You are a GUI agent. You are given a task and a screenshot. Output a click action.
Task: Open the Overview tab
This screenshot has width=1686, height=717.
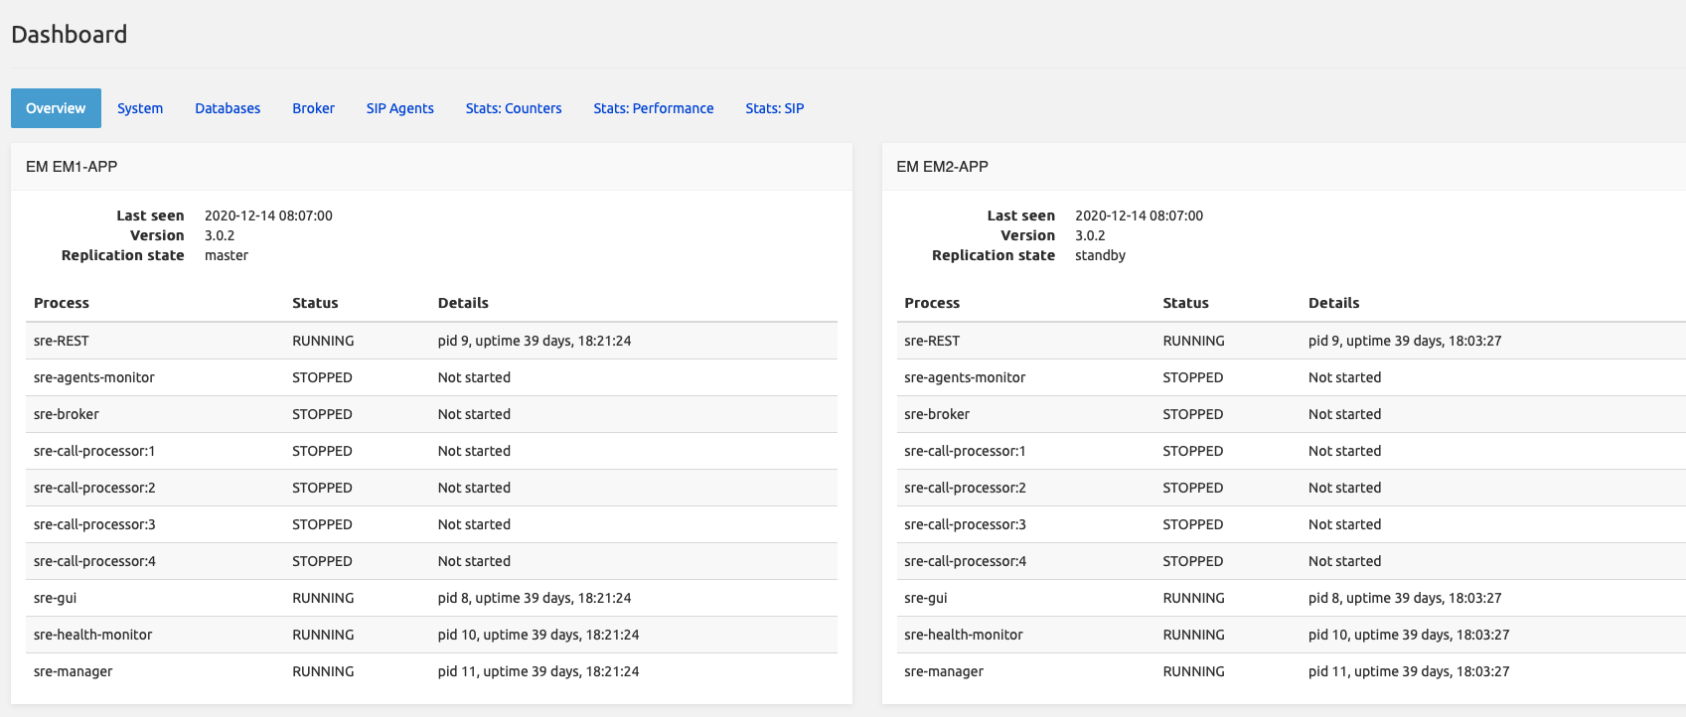[x=56, y=108]
